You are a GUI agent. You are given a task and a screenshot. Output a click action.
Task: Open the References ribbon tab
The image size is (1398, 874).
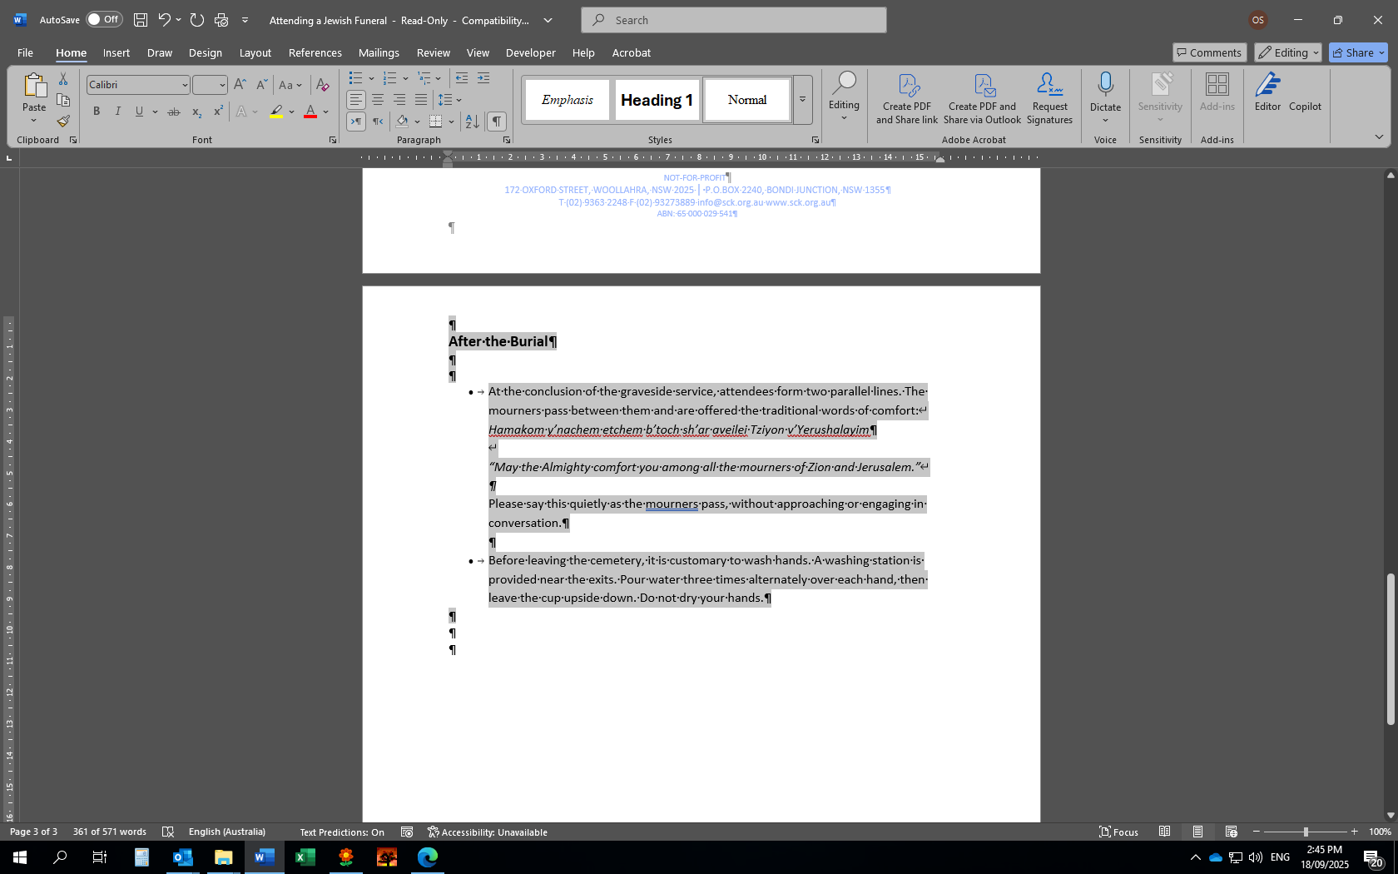[x=315, y=52]
